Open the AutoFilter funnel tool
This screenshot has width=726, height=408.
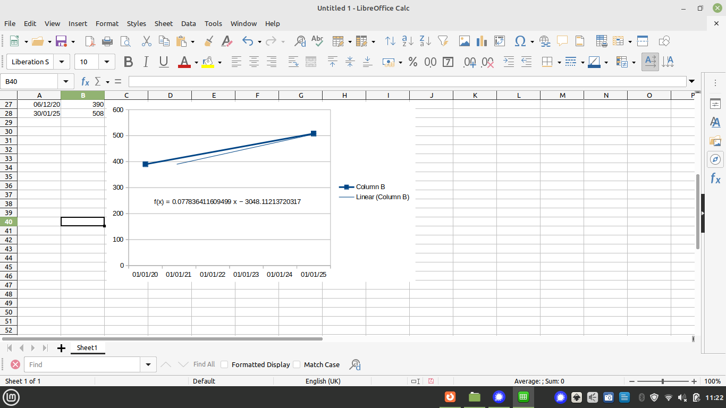(x=443, y=41)
